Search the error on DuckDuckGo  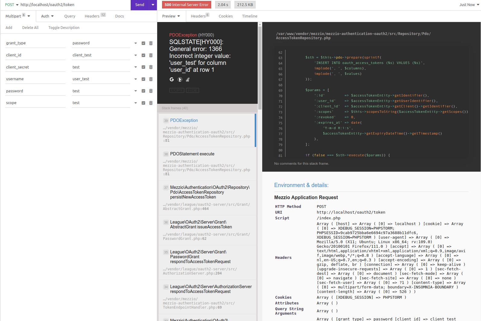point(180,79)
